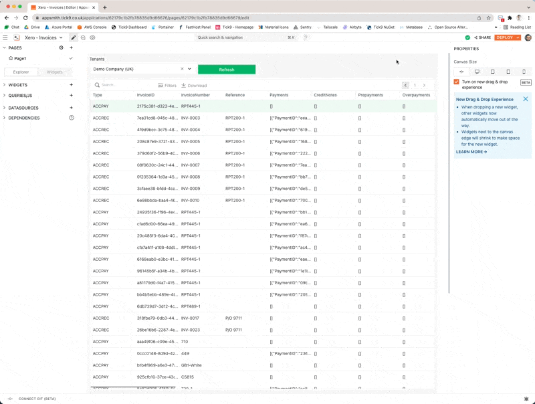The height and width of the screenshot is (404, 535).
Task: Select desktop canvas size icon
Action: pyautogui.click(x=477, y=72)
